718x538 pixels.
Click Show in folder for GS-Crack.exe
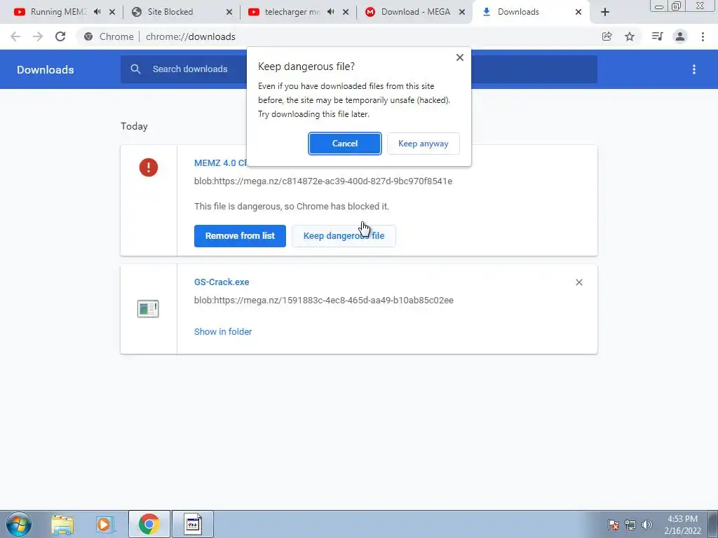tap(223, 331)
